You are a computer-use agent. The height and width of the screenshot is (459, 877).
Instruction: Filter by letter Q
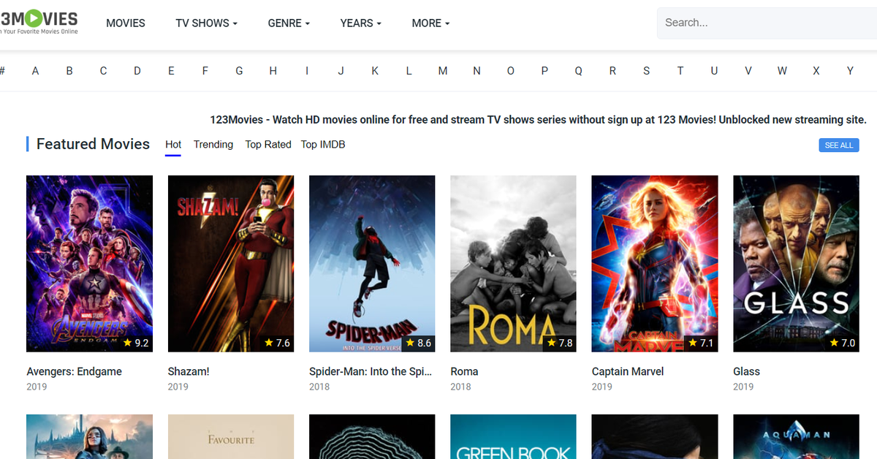578,71
